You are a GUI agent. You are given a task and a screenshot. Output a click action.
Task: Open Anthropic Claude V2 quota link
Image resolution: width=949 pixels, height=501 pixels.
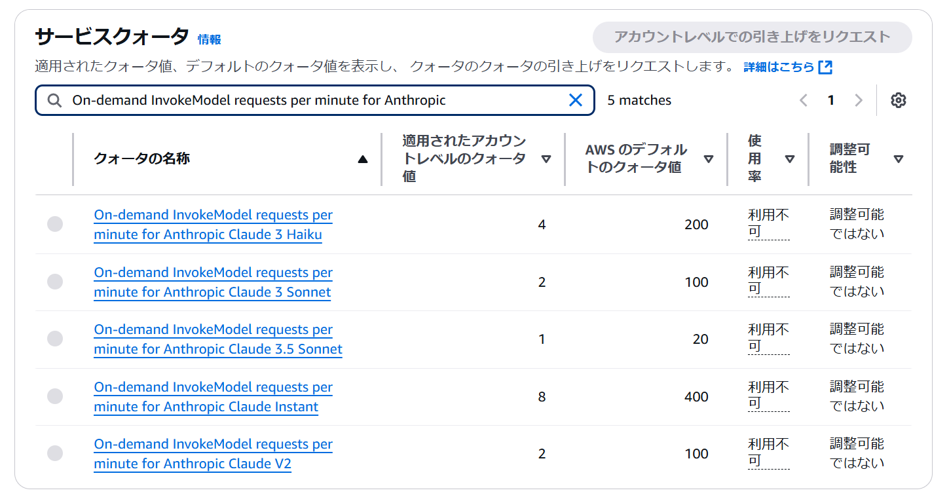[x=214, y=454]
